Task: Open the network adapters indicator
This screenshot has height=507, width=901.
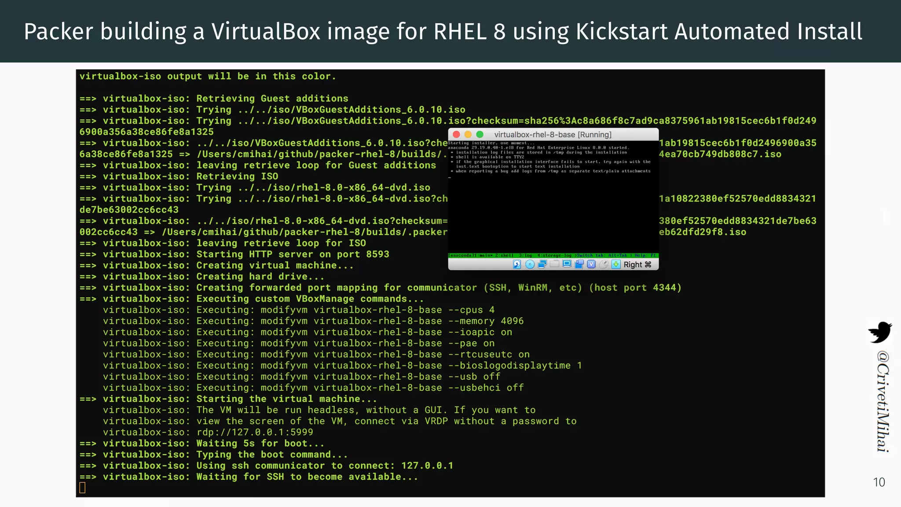Action: coord(542,264)
